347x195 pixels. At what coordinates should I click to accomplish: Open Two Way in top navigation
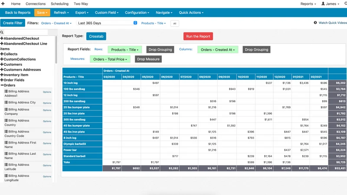point(81,4)
